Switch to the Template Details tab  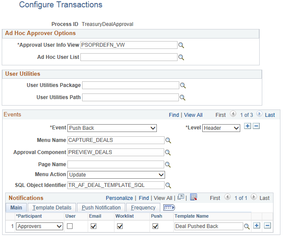click(52, 208)
